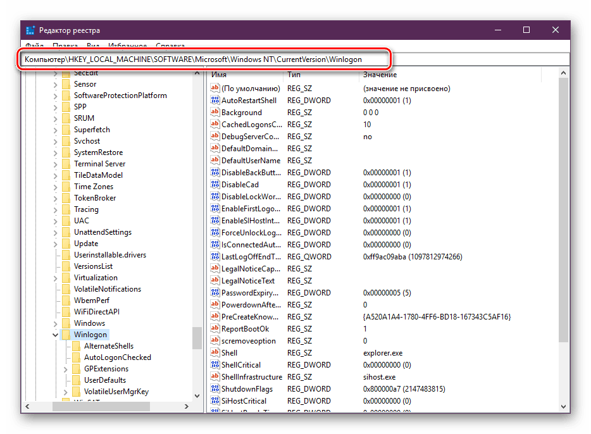The image size is (591, 434).
Task: Select the ForceUnlockLog... value name
Action: coord(251,232)
